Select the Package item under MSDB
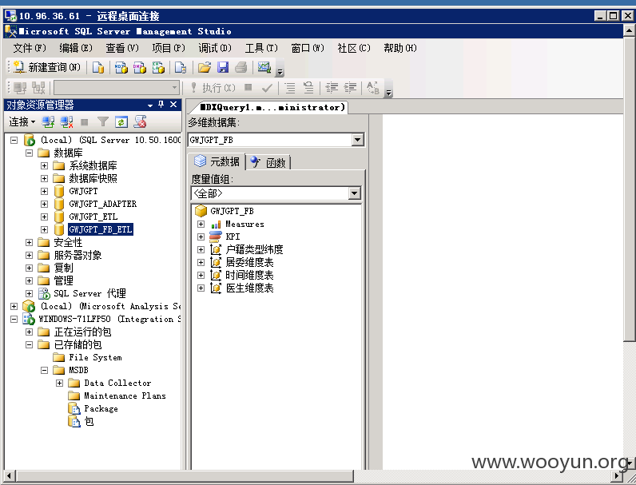 (x=101, y=409)
